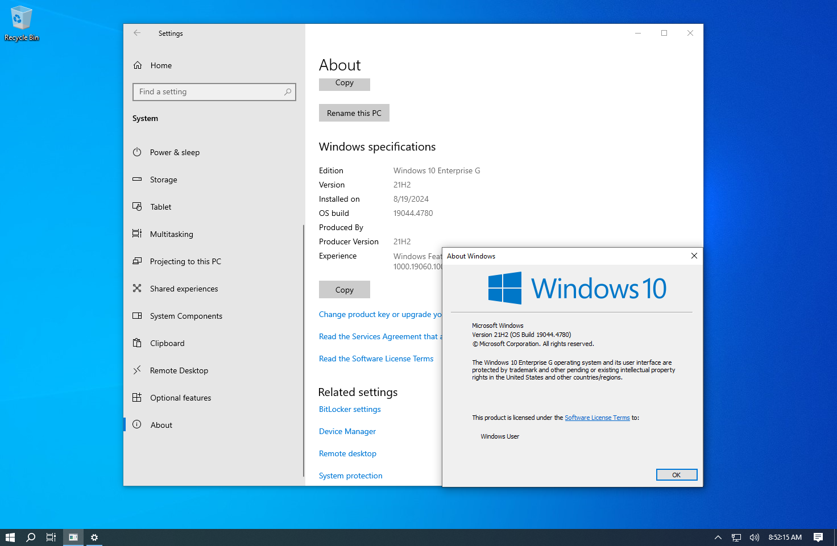Click the Home icon in Settings
This screenshot has height=546, width=837.
[138, 65]
